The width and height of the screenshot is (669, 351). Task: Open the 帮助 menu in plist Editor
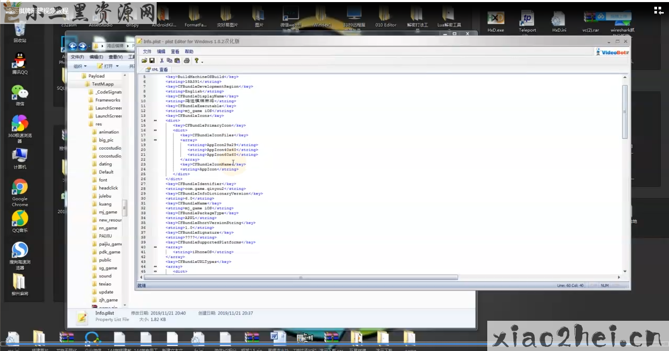click(189, 52)
